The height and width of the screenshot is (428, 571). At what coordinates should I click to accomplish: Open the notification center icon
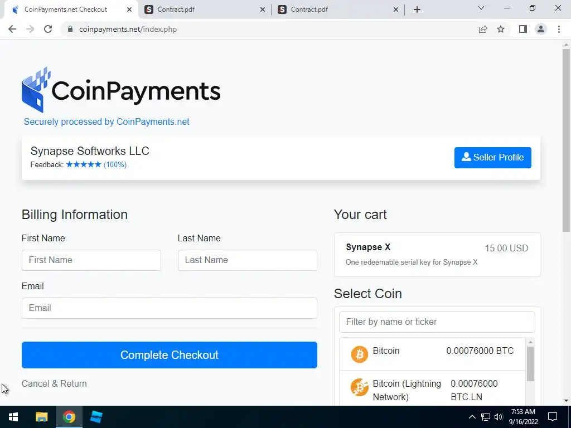pos(553,417)
